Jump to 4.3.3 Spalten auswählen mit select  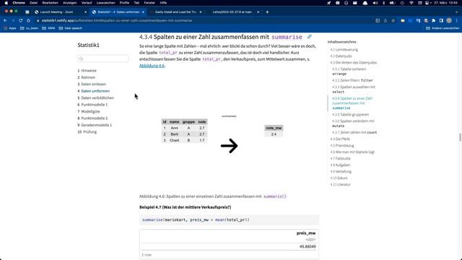[x=354, y=90]
